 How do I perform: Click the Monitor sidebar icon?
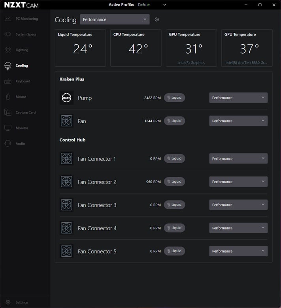point(8,128)
